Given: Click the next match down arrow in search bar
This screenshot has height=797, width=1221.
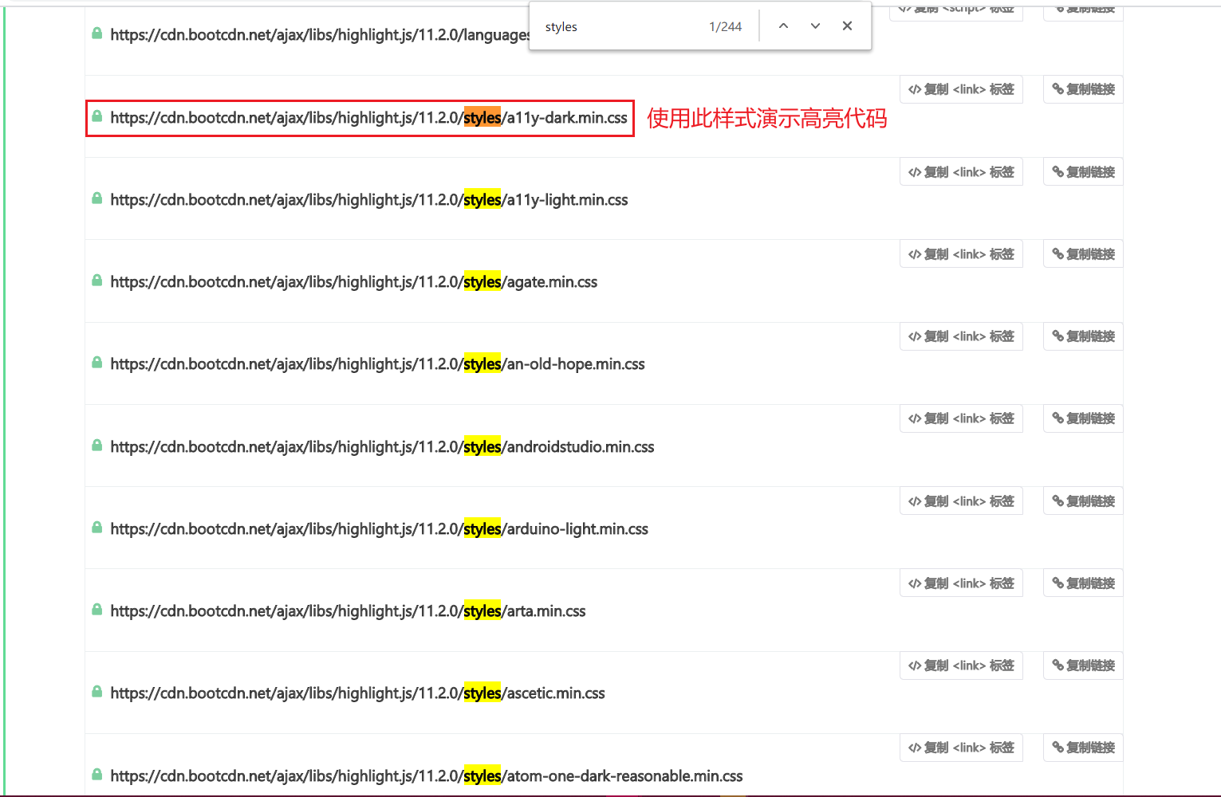Looking at the screenshot, I should [814, 26].
